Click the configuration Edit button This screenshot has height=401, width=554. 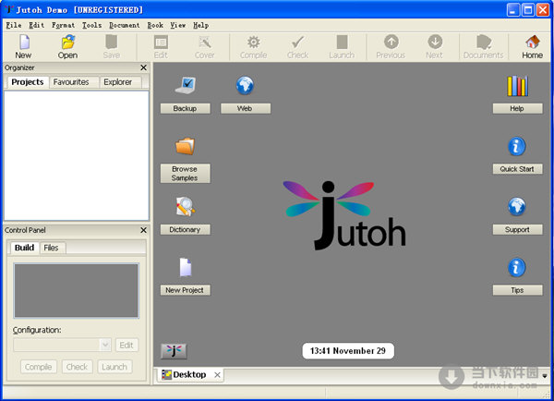(x=126, y=346)
